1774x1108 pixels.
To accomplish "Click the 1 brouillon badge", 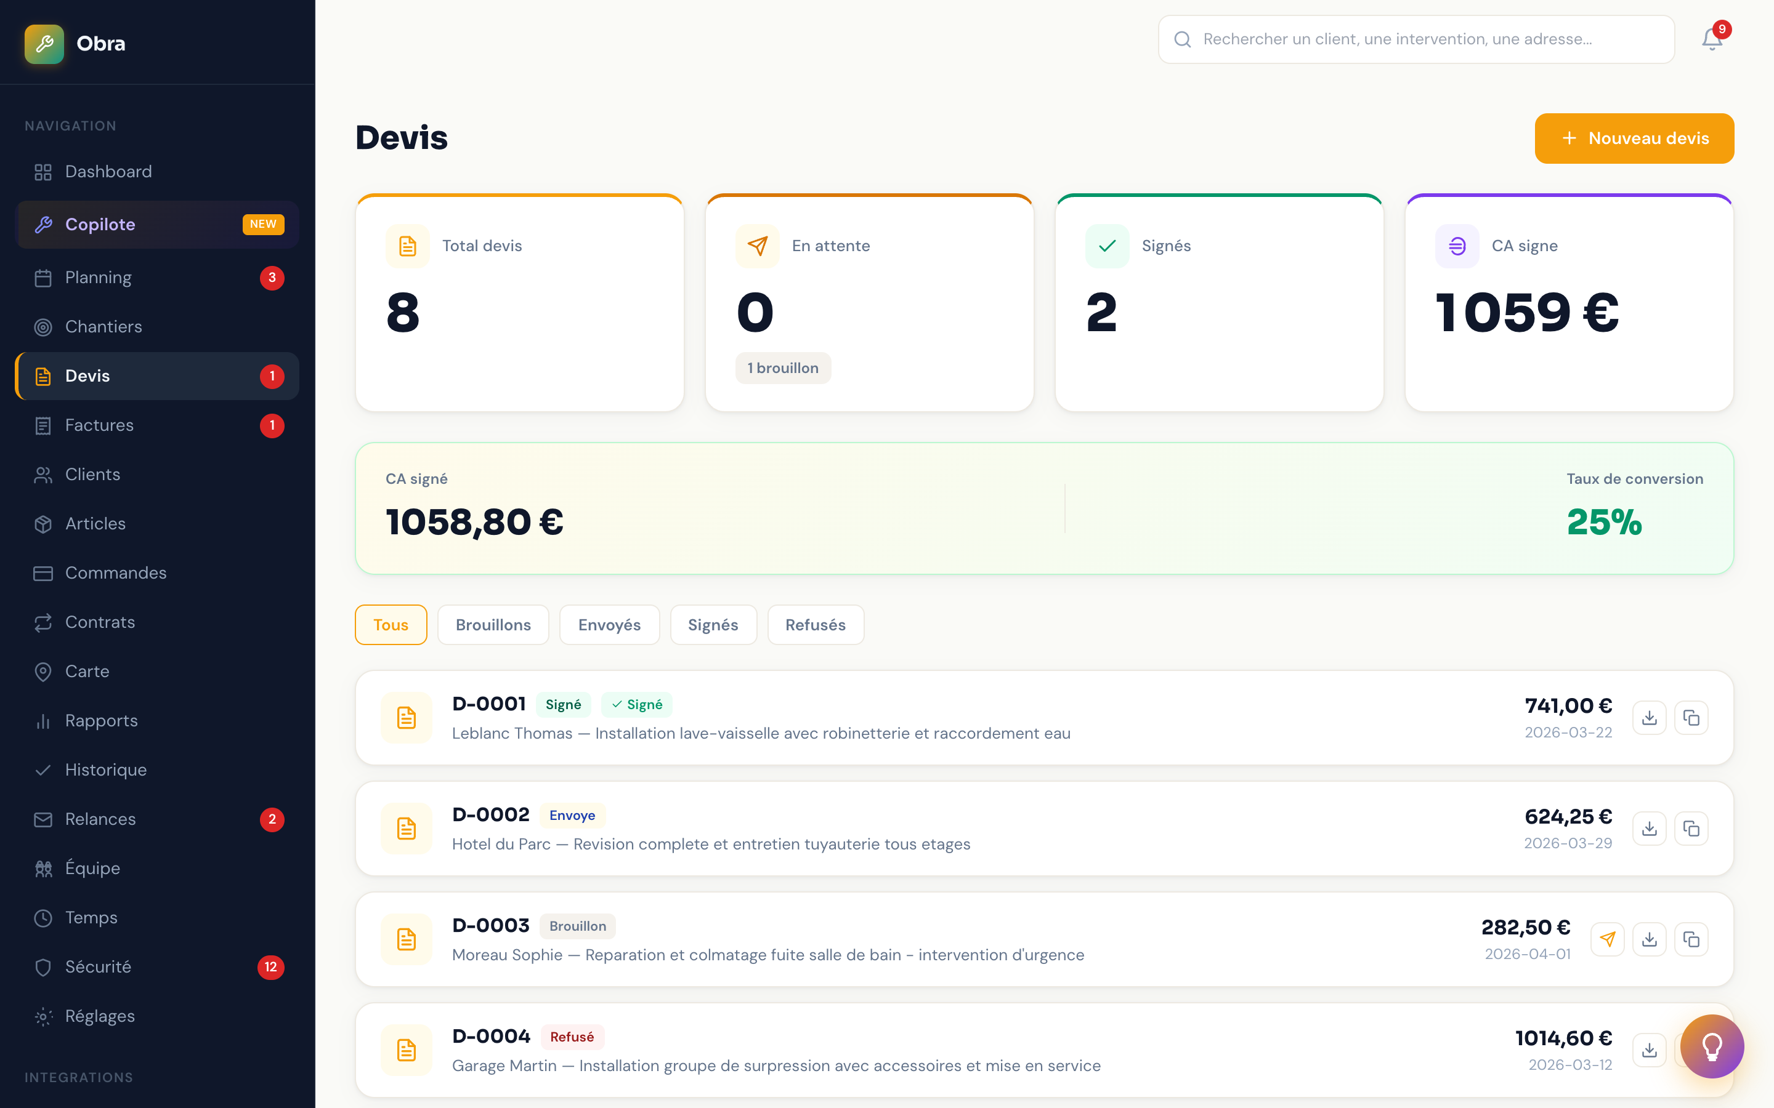I will tap(782, 368).
